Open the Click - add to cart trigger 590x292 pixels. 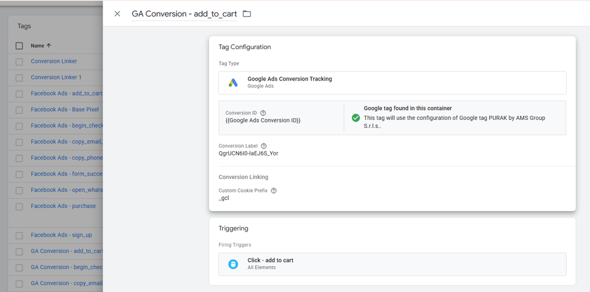392,264
